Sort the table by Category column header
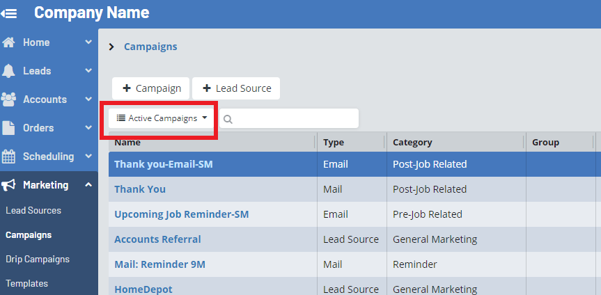The width and height of the screenshot is (601, 295). 412,142
